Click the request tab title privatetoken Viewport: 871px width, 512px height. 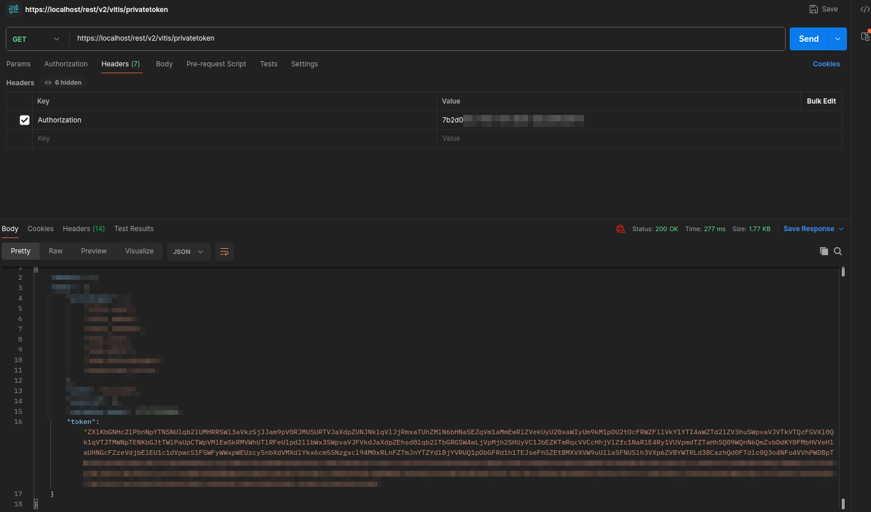pos(96,10)
